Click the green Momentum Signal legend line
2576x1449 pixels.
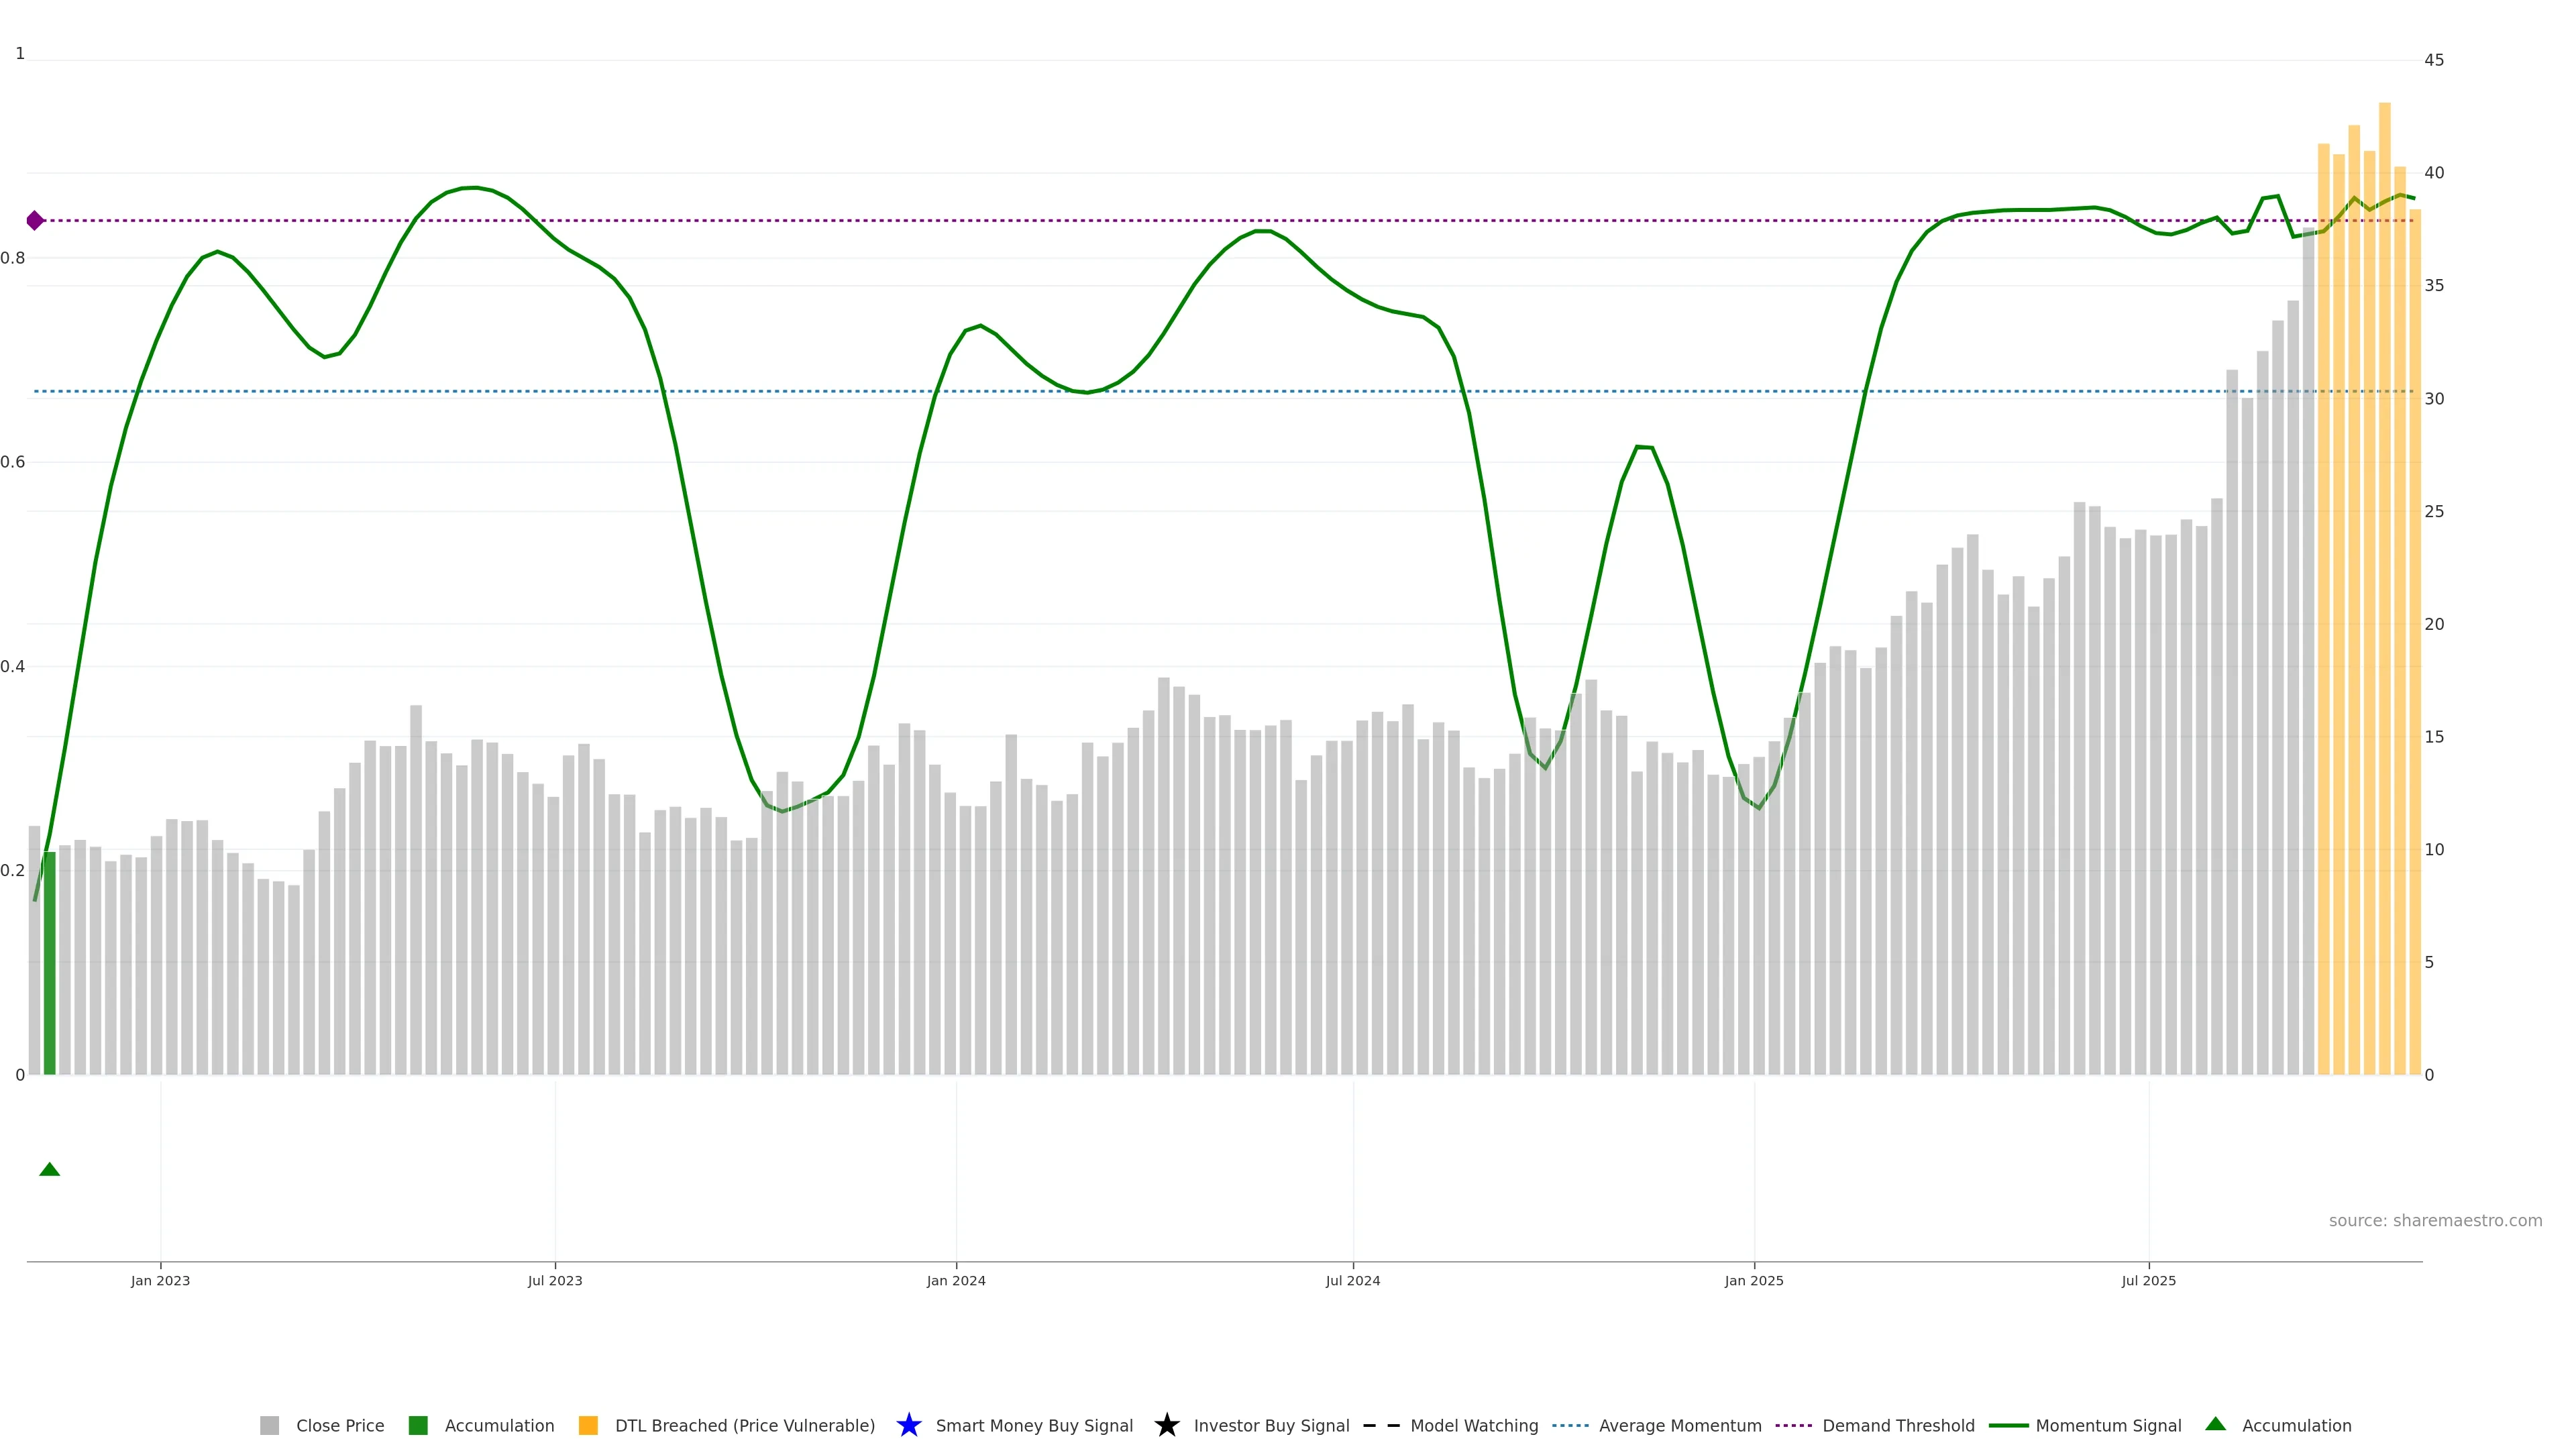(x=2008, y=1425)
